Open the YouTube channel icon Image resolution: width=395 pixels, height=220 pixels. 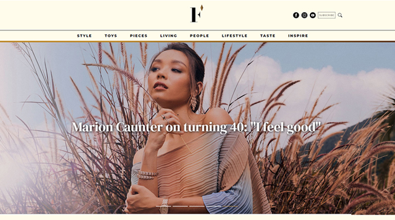pyautogui.click(x=312, y=15)
